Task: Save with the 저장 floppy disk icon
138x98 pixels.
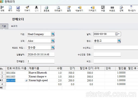Action: click(18, 8)
